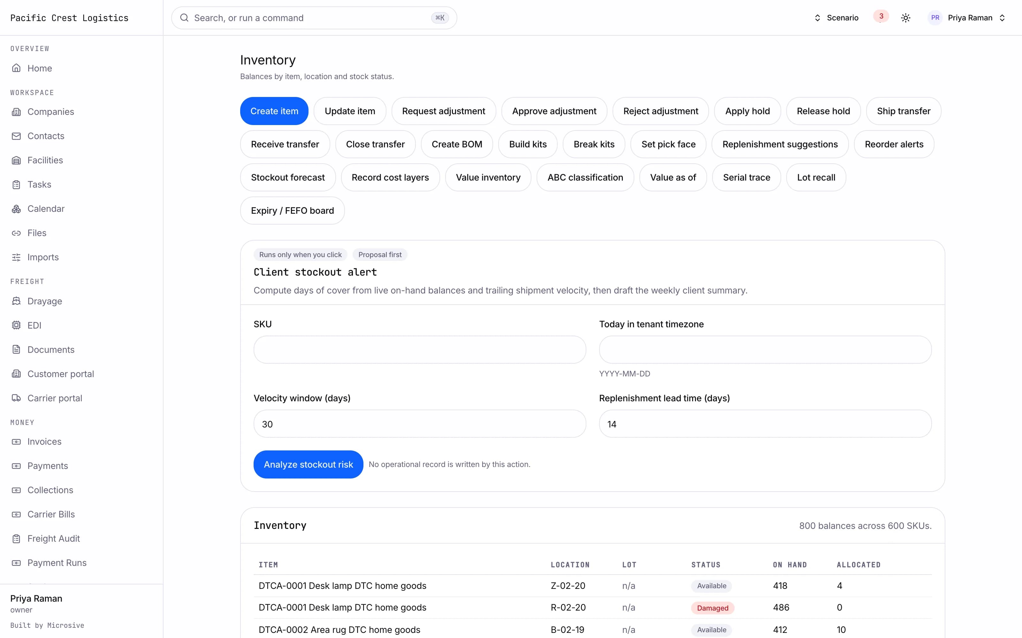Click the Invoices sidebar icon
This screenshot has width=1022, height=638.
[x=16, y=442]
